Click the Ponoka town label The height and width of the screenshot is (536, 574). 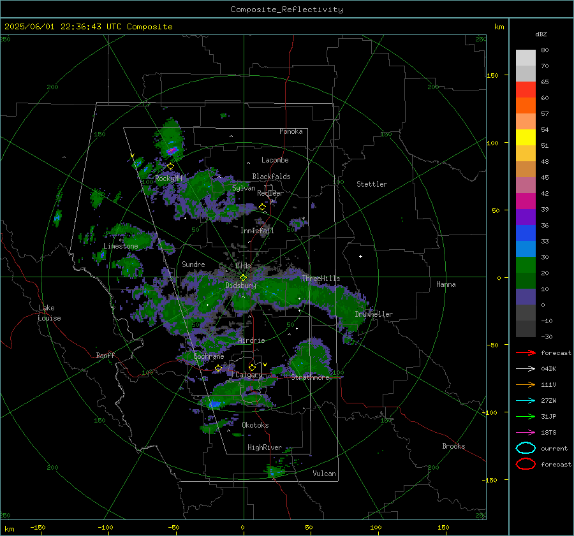click(x=291, y=131)
